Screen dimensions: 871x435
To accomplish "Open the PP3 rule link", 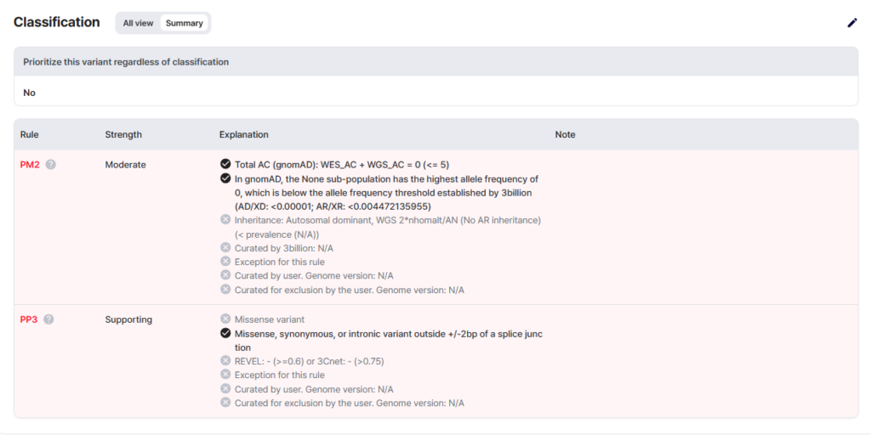I will click(29, 319).
